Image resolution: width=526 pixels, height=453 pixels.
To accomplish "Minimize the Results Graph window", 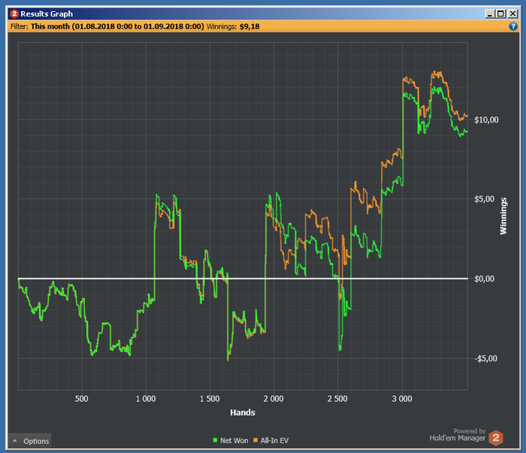I will [490, 14].
